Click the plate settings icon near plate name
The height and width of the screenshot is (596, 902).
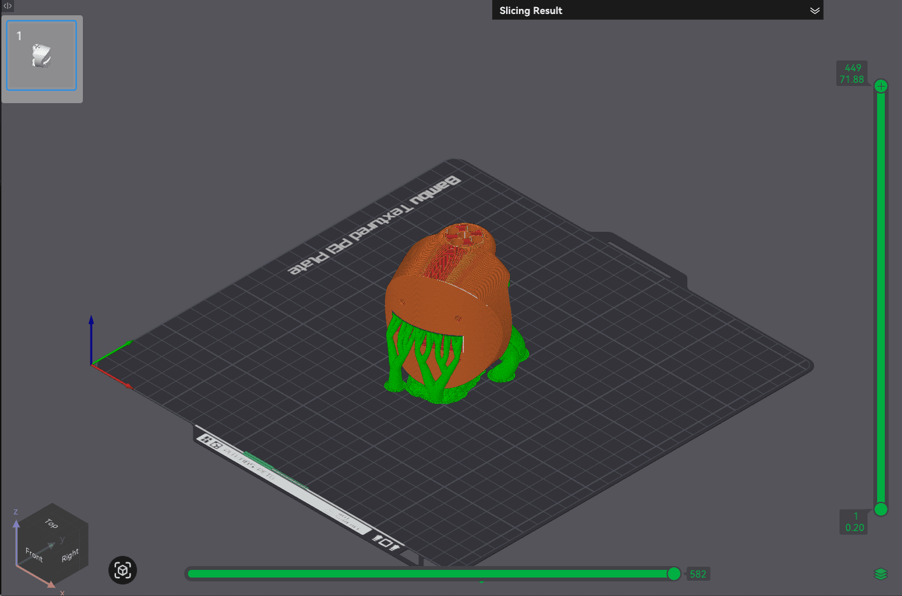click(x=216, y=444)
